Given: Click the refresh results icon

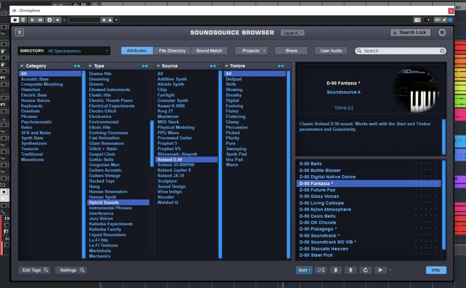Looking at the screenshot, I should [x=365, y=270].
